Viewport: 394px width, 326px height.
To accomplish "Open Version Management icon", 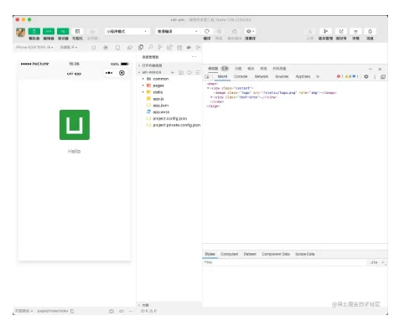I will pyautogui.click(x=325, y=31).
